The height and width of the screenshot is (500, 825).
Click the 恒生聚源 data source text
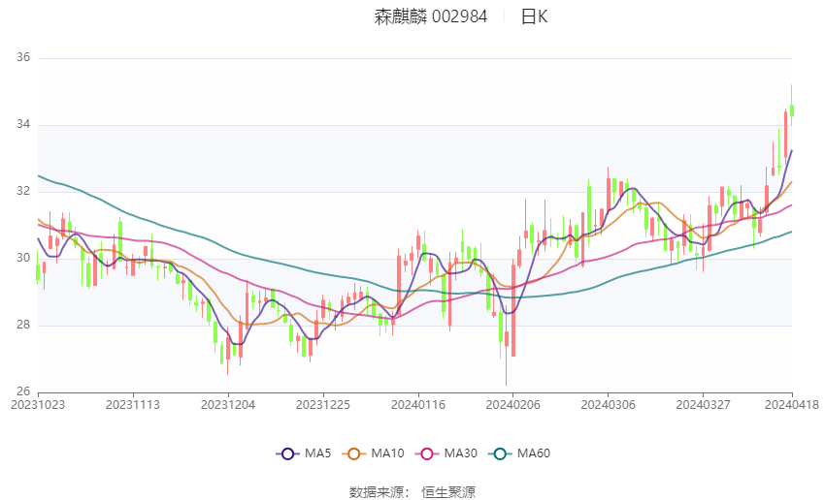tap(448, 492)
